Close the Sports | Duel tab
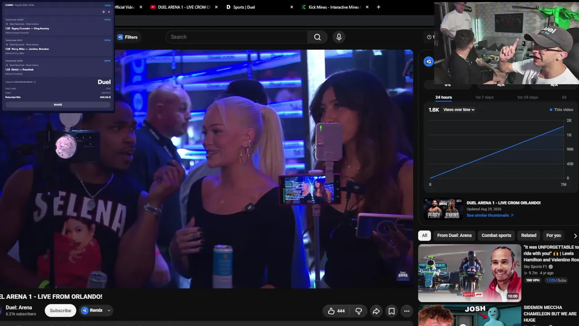579x326 pixels. pos(292,7)
